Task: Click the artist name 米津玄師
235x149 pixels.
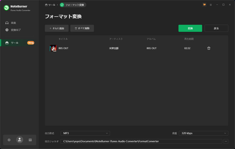Action: pos(114,48)
